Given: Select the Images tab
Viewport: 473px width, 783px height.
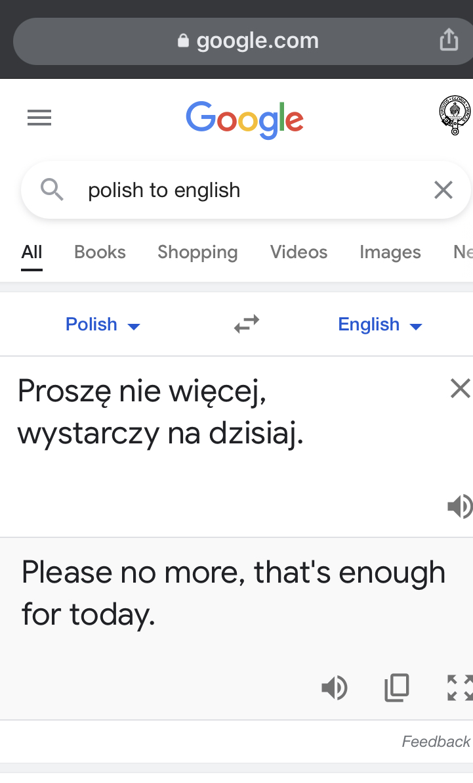Looking at the screenshot, I should pyautogui.click(x=390, y=252).
